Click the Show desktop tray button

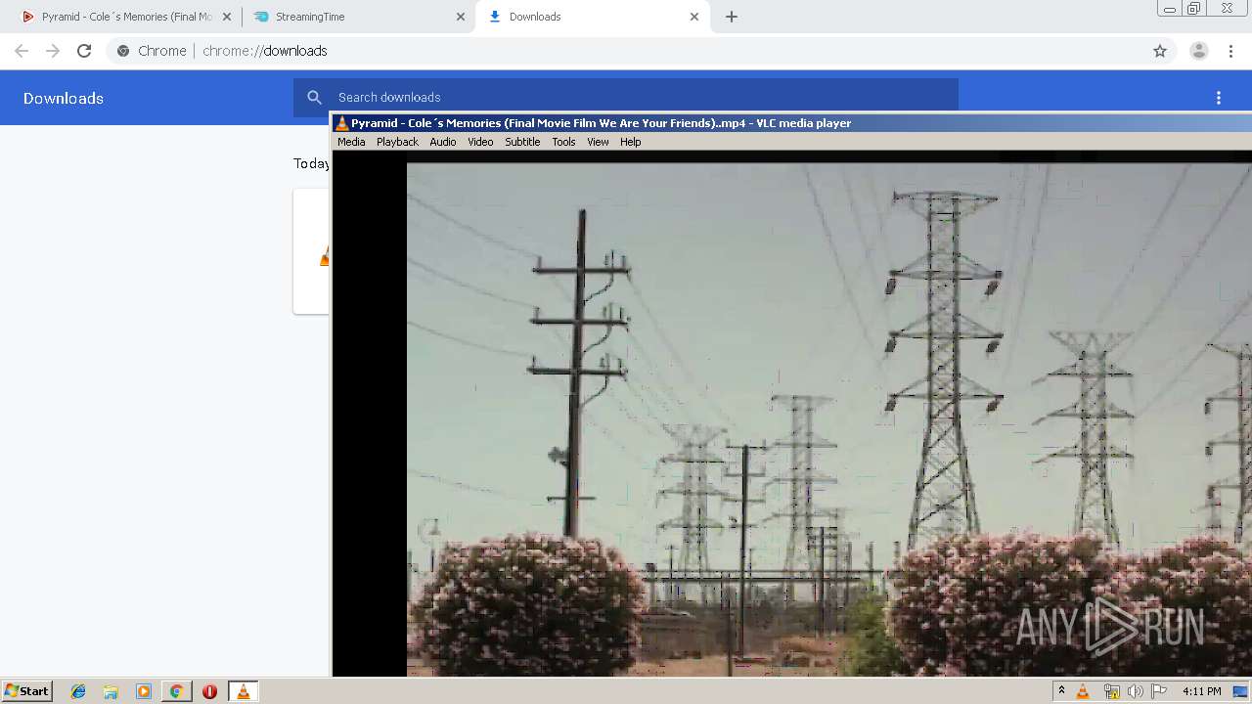(x=1241, y=691)
